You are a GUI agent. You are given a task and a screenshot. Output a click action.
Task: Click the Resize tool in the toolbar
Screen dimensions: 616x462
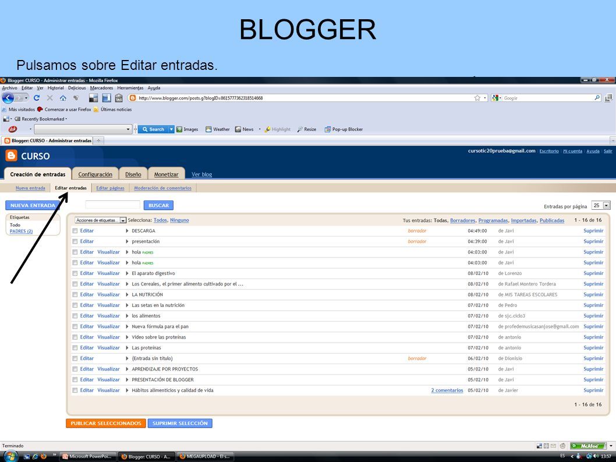(x=306, y=129)
